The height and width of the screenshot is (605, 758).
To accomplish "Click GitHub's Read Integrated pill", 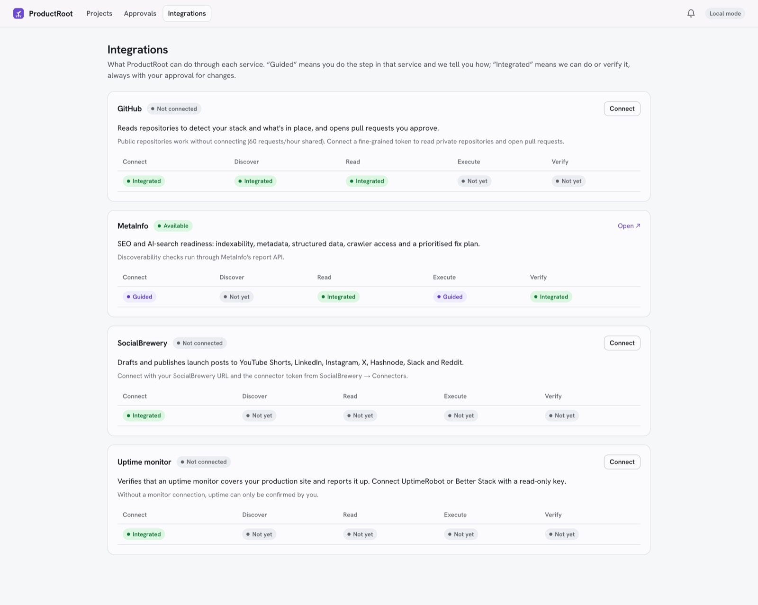I will pyautogui.click(x=367, y=181).
